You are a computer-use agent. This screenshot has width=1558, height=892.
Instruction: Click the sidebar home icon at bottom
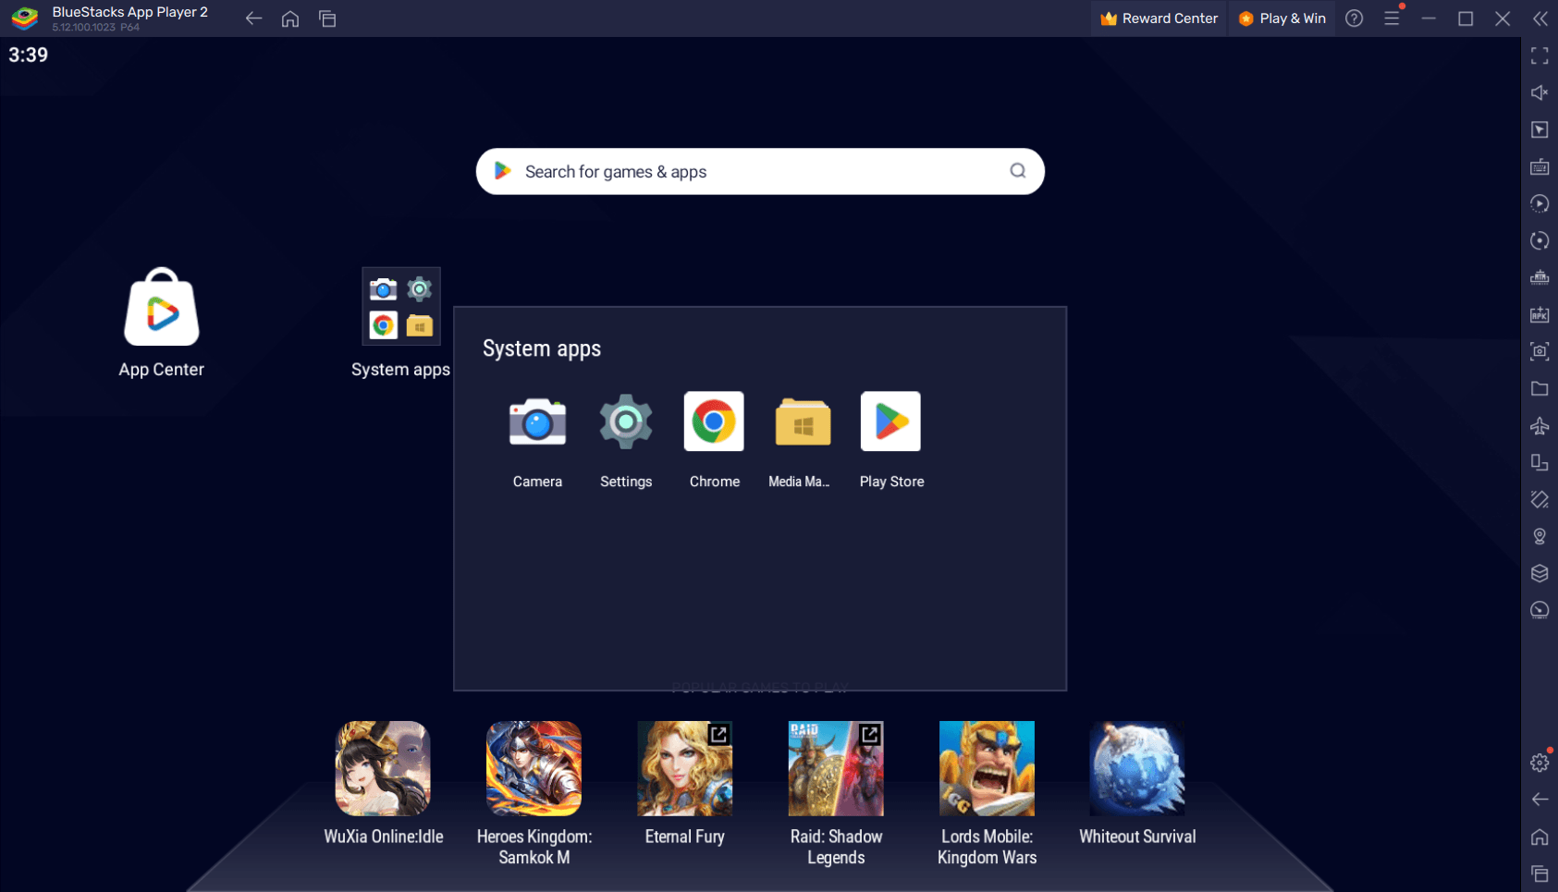pyautogui.click(x=1540, y=837)
